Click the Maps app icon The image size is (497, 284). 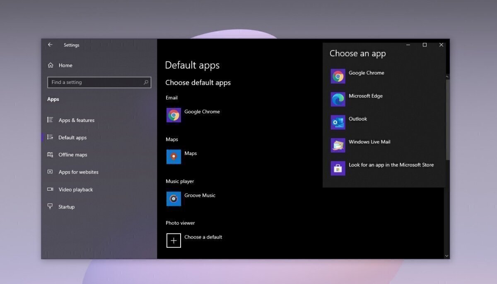[x=174, y=157]
